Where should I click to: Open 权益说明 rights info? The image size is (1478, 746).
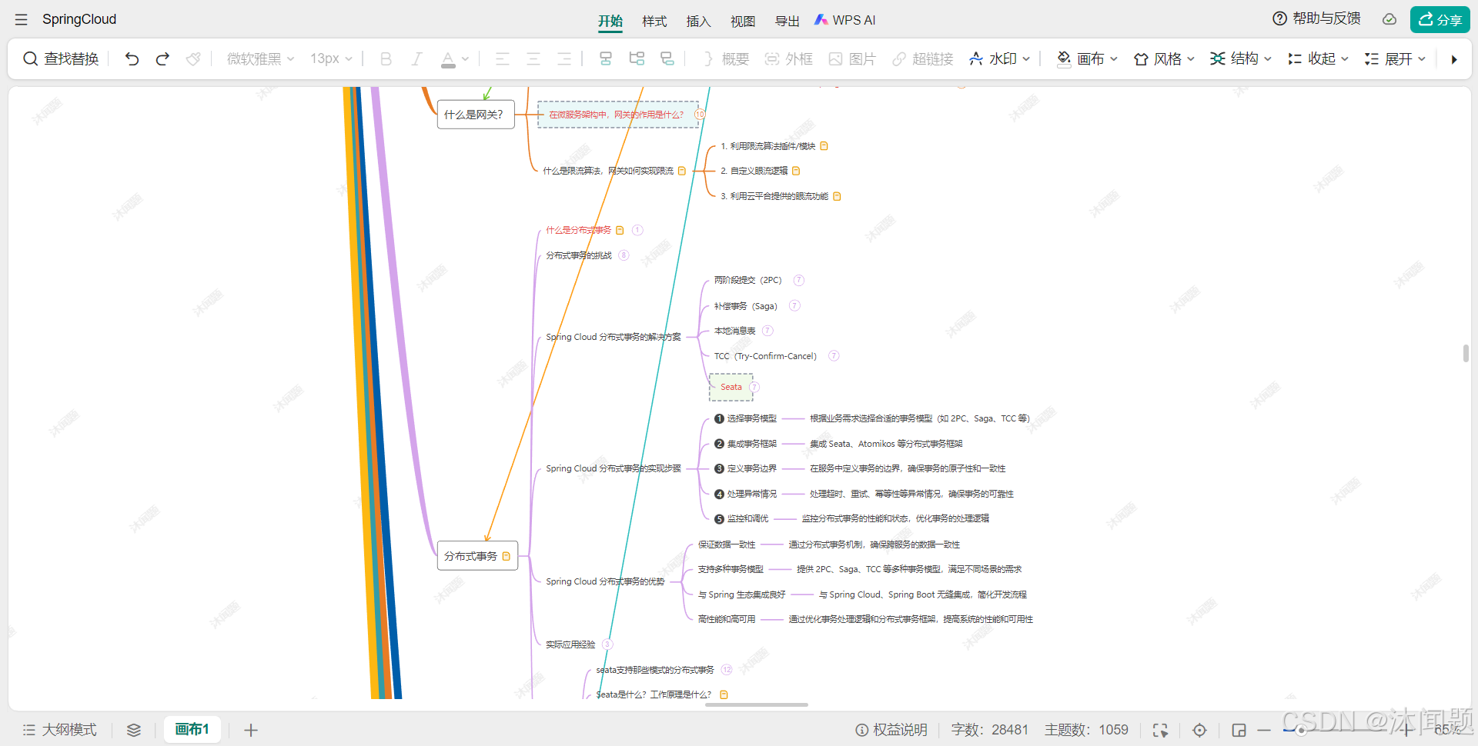(891, 730)
